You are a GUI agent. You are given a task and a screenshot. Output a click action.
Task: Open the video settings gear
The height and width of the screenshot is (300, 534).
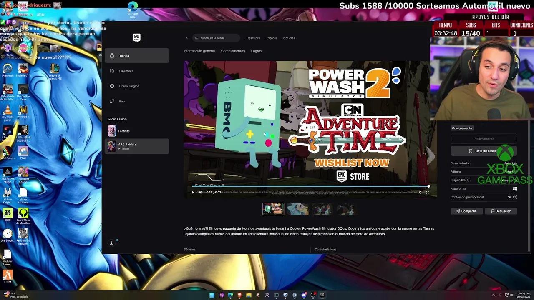(420, 192)
